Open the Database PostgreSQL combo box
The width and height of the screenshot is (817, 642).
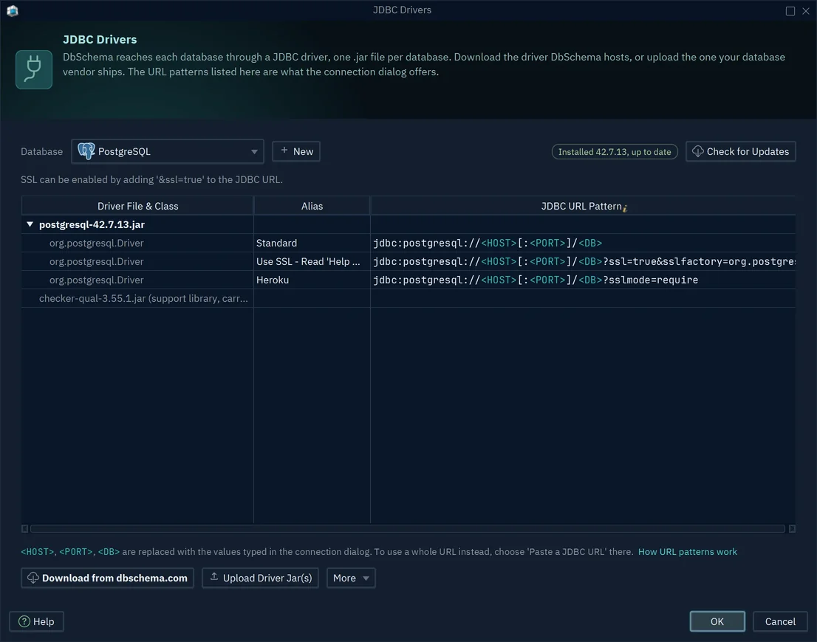coord(167,151)
